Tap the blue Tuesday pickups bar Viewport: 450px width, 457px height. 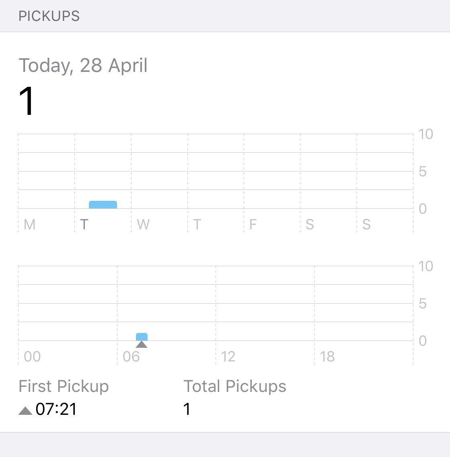103,204
